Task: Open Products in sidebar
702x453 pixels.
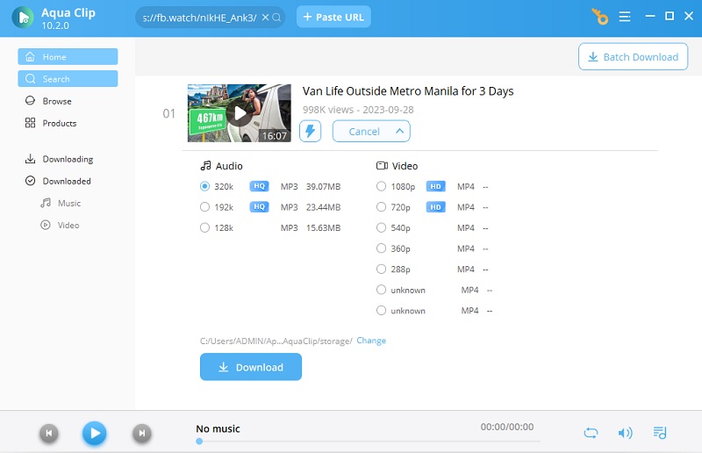Action: [51, 123]
